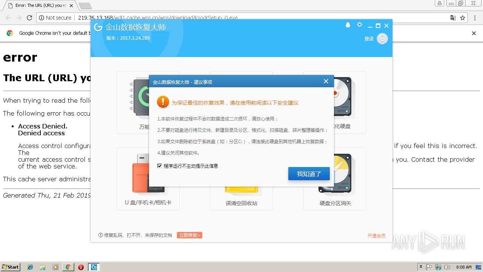Click 修复乱码、打不开、未保存的文档 text
This screenshot has height=272, width=483.
pyautogui.click(x=138, y=235)
